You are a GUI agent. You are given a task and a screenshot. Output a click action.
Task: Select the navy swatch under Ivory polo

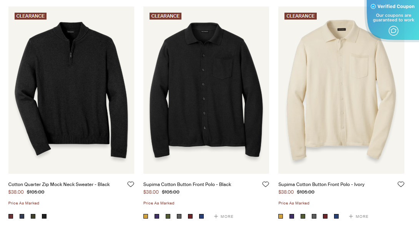pyautogui.click(x=336, y=216)
